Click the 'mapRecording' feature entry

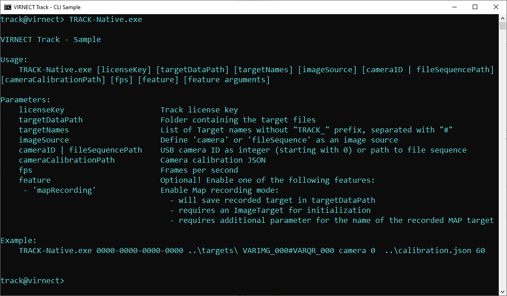[x=64, y=190]
